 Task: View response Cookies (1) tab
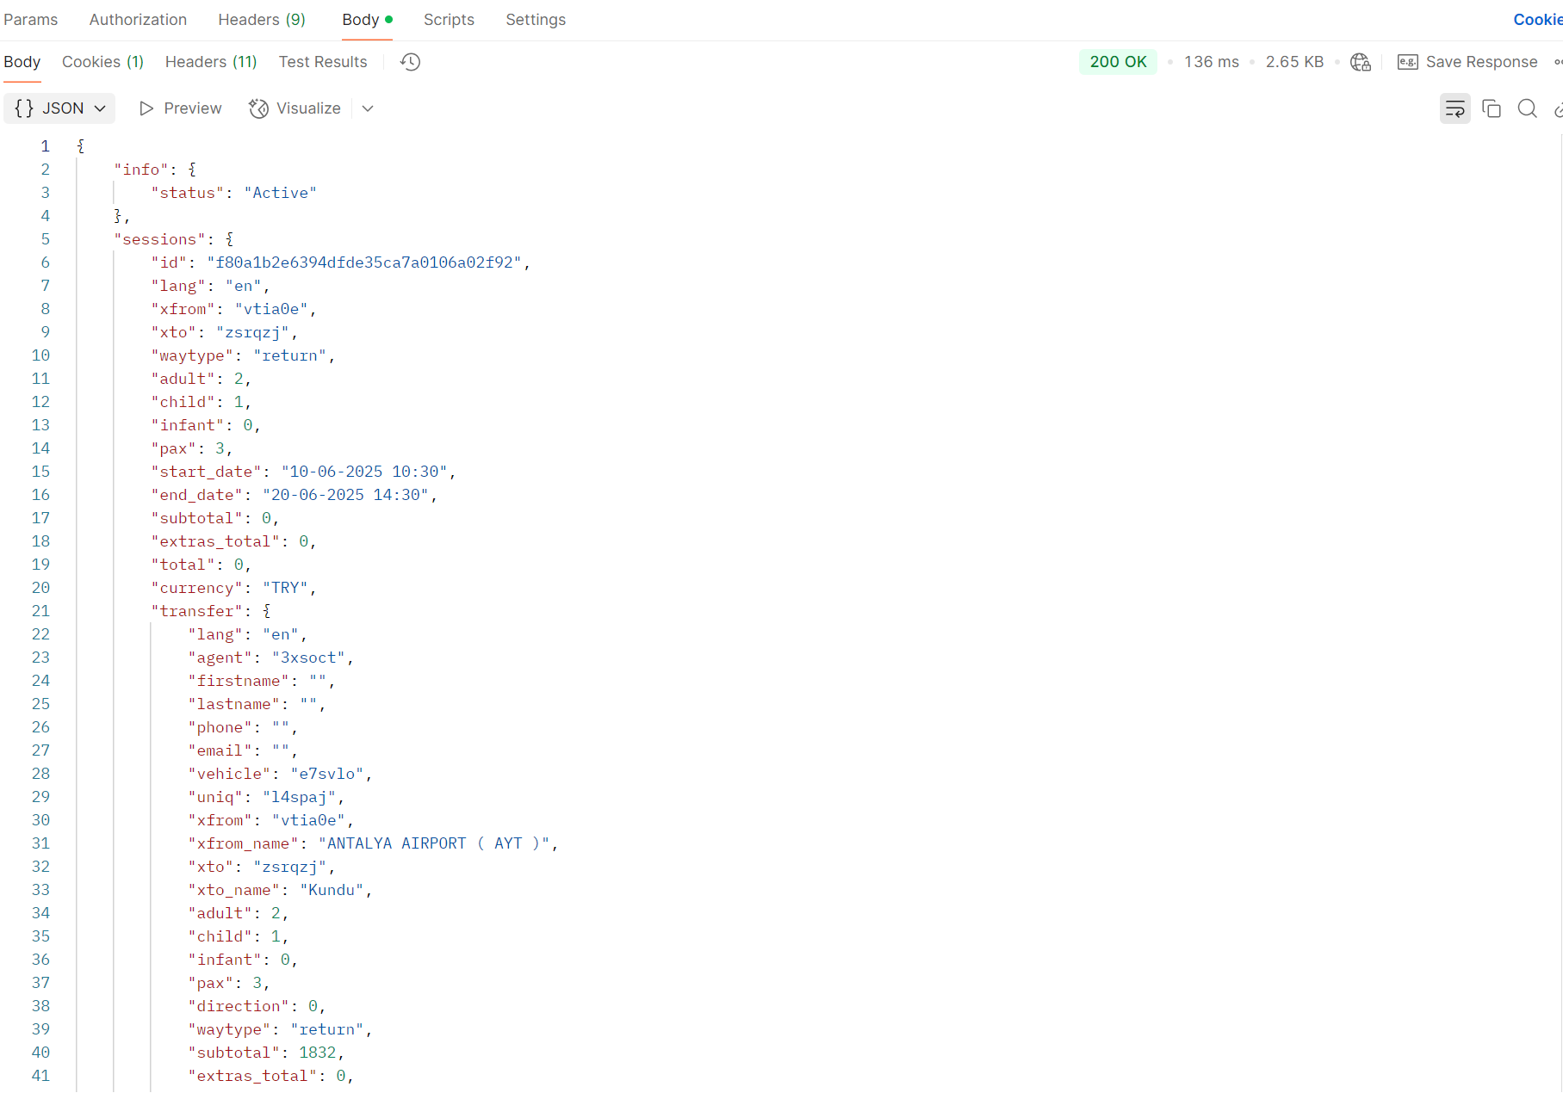coord(102,62)
